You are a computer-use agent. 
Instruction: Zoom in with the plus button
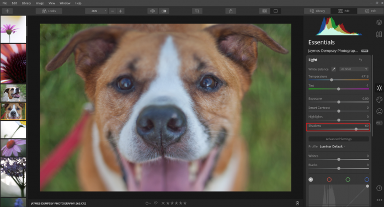[120, 11]
